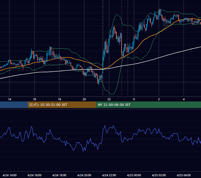This screenshot has height=178, width=201.
Task: Click the blue session bar before London
Action: [x=14, y=105]
